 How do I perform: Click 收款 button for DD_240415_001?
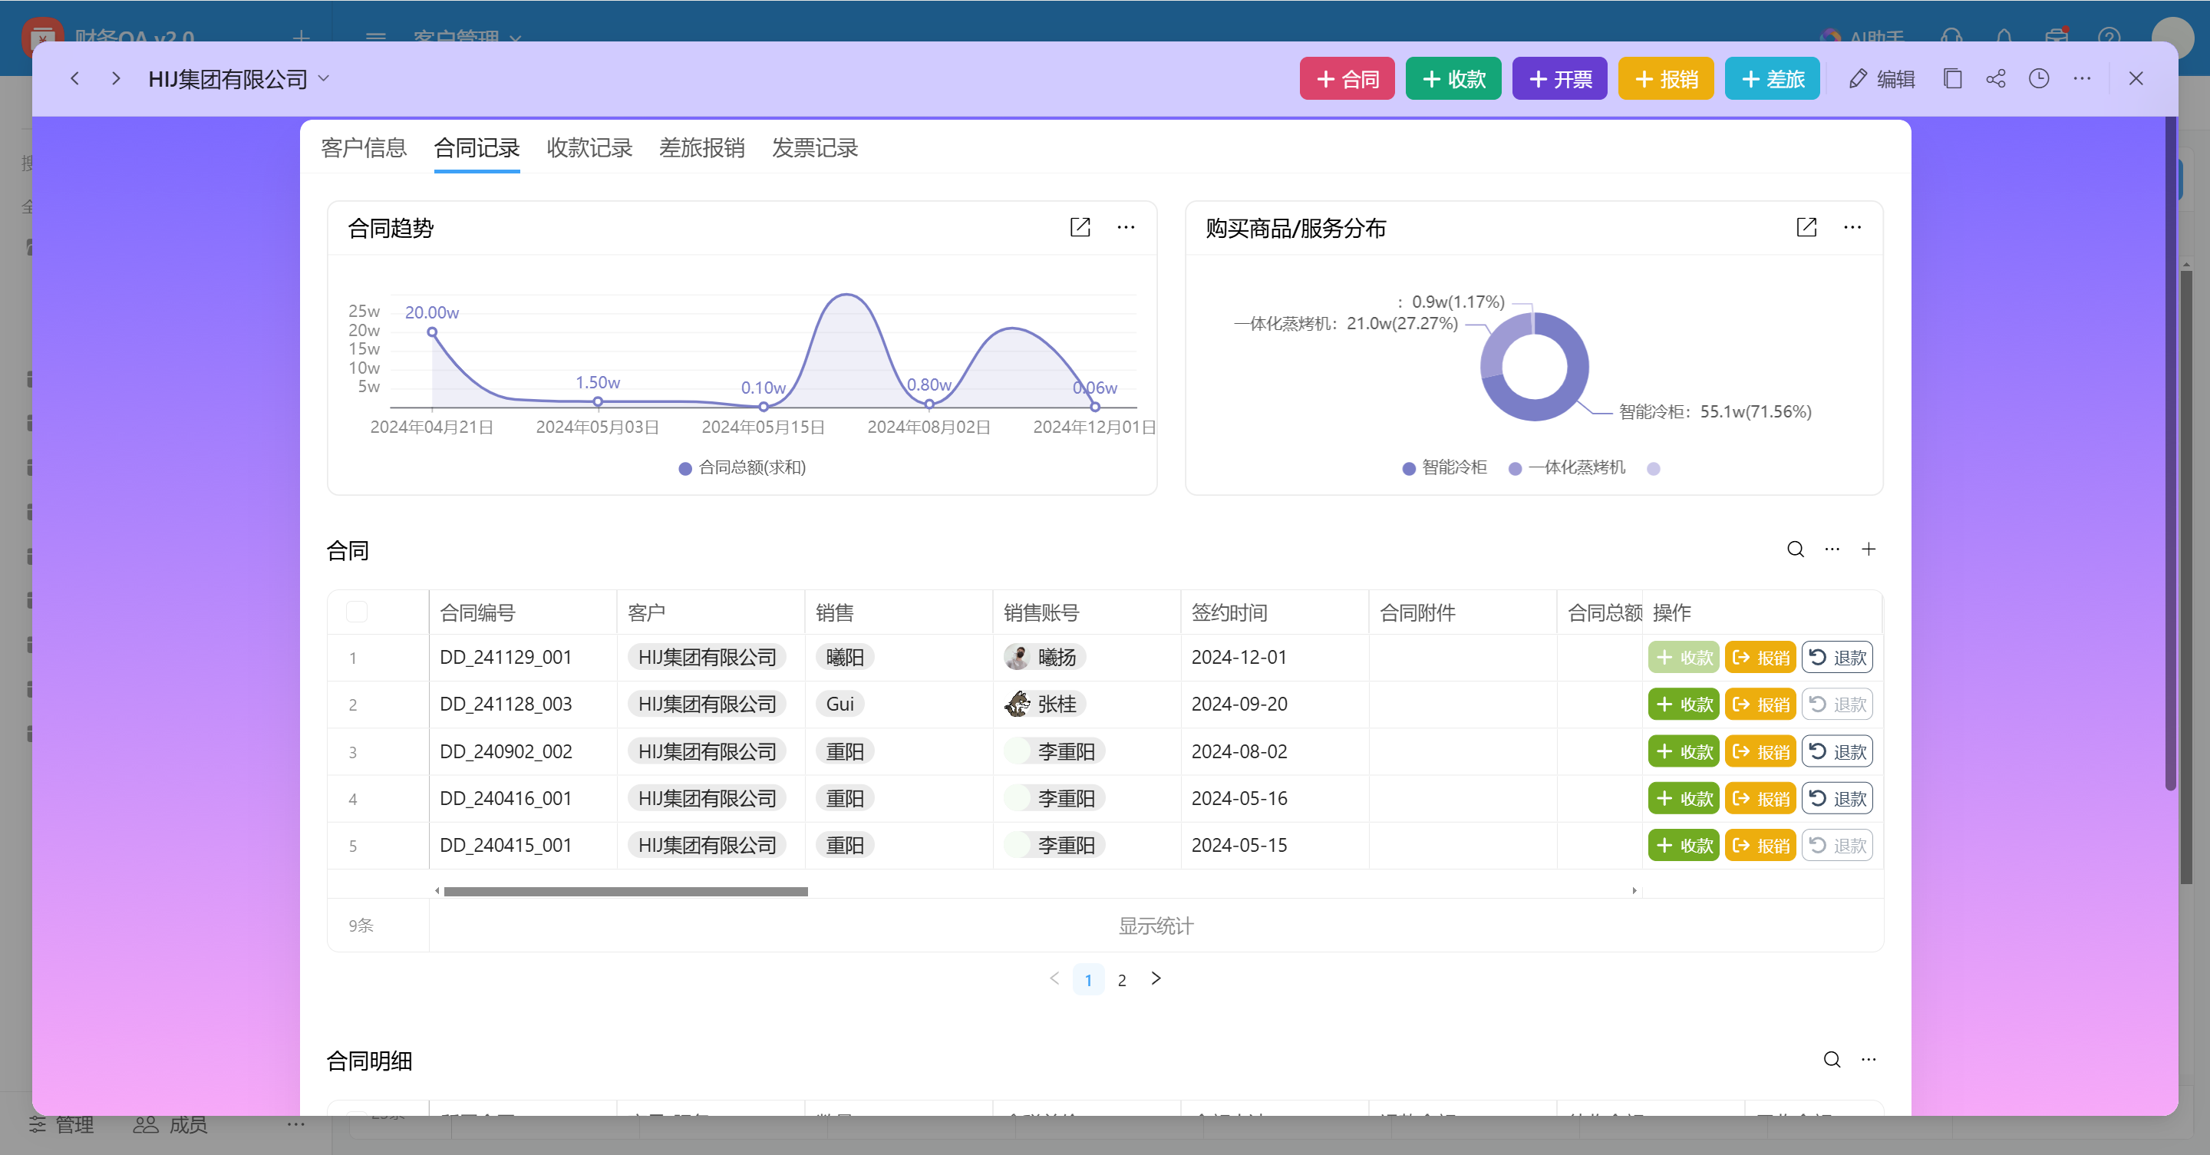tap(1684, 846)
